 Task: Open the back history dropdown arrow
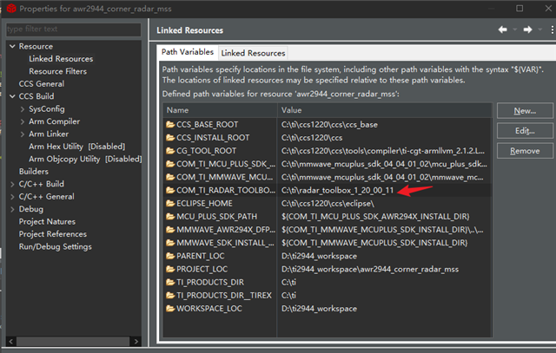click(x=513, y=29)
